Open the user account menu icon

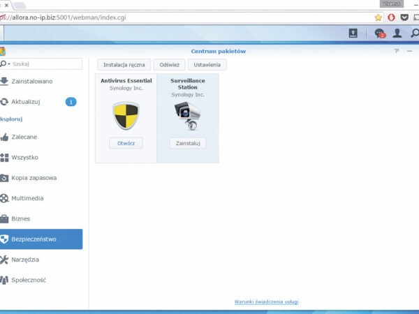[397, 33]
